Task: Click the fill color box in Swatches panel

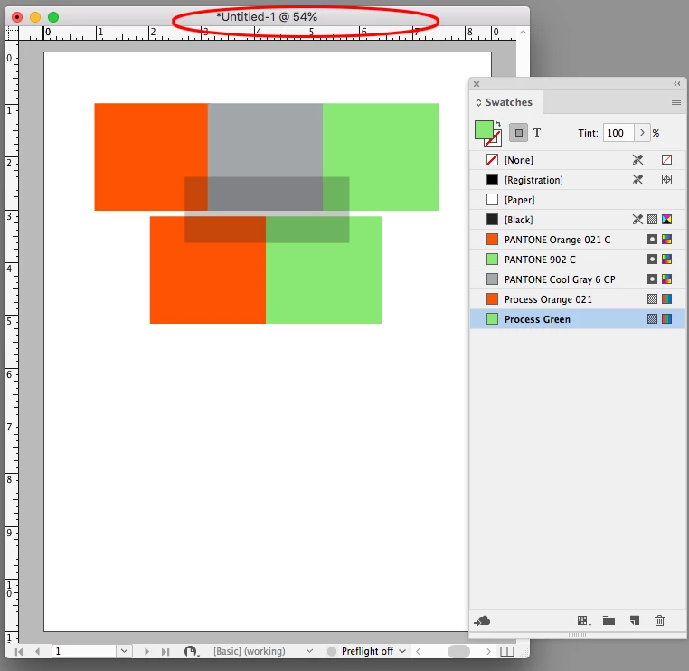Action: 483,129
